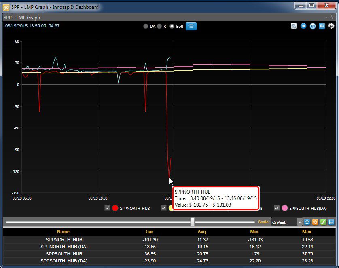Click the red SPPNORTH_HUB color swatch
Screen dimensions: 339x268
coord(115,208)
